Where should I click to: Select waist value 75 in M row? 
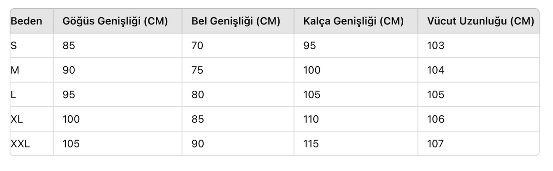click(x=197, y=70)
